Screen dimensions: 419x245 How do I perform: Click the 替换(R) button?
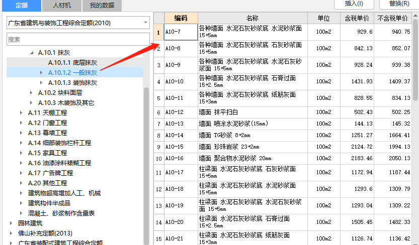(399, 4)
